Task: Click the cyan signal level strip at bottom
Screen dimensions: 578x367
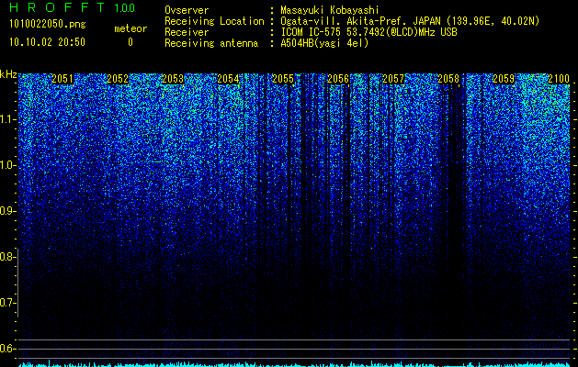Action: (x=294, y=364)
